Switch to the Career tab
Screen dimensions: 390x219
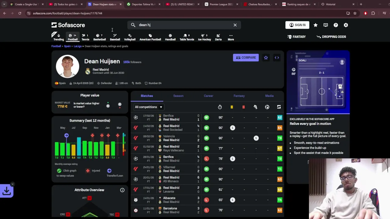click(208, 96)
